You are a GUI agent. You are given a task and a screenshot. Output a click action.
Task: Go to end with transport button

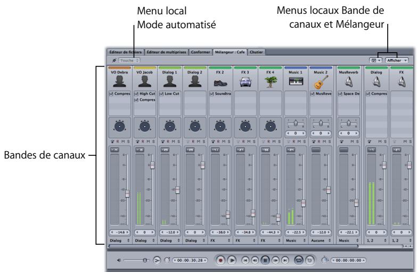point(285,260)
